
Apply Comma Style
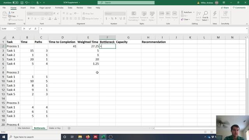[116, 19]
